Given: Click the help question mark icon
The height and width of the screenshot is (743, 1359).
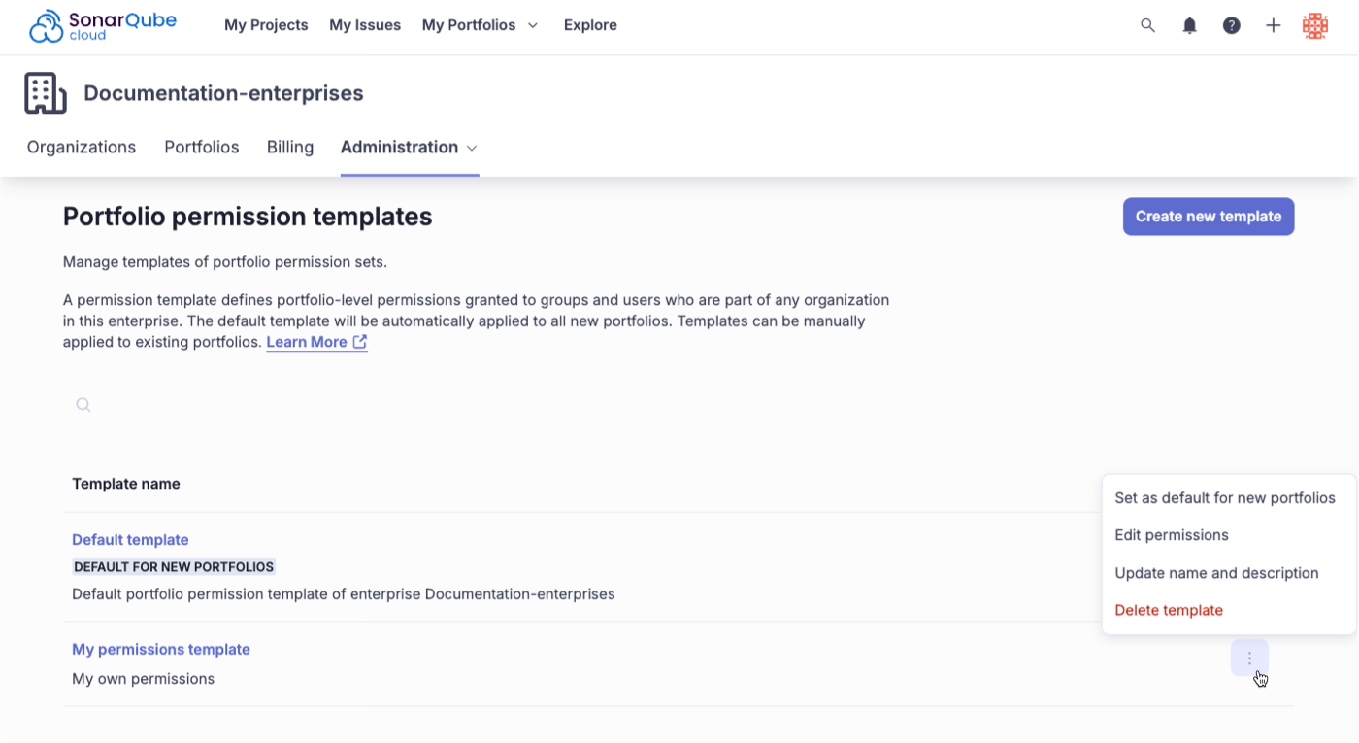Looking at the screenshot, I should tap(1232, 25).
